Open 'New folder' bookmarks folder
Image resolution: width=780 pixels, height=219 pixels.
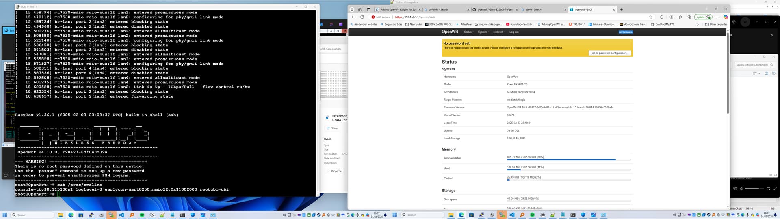point(414,24)
